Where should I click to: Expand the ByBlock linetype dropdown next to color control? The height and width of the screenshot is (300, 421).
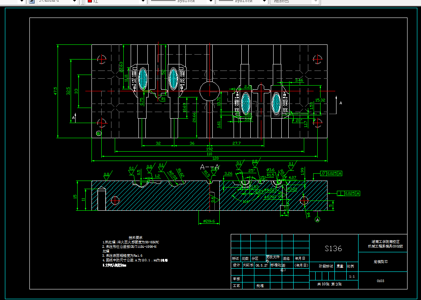pyautogui.click(x=211, y=2)
